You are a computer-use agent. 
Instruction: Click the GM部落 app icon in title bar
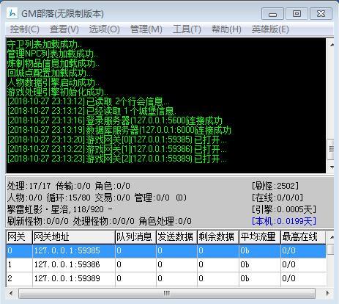click(12, 13)
